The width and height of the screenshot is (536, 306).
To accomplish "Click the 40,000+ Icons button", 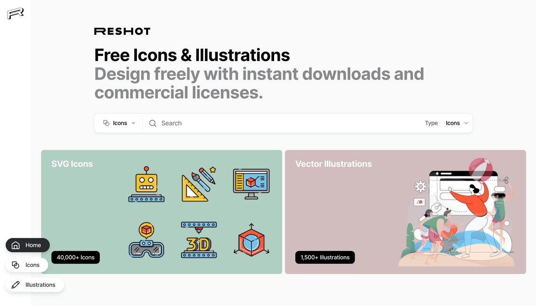I will 76,258.
